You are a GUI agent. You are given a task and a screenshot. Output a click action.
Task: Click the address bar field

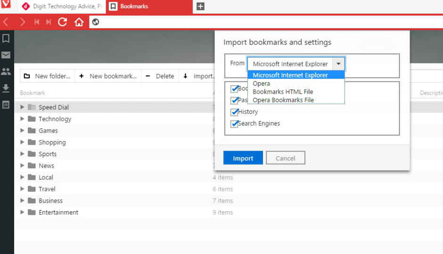[266, 22]
